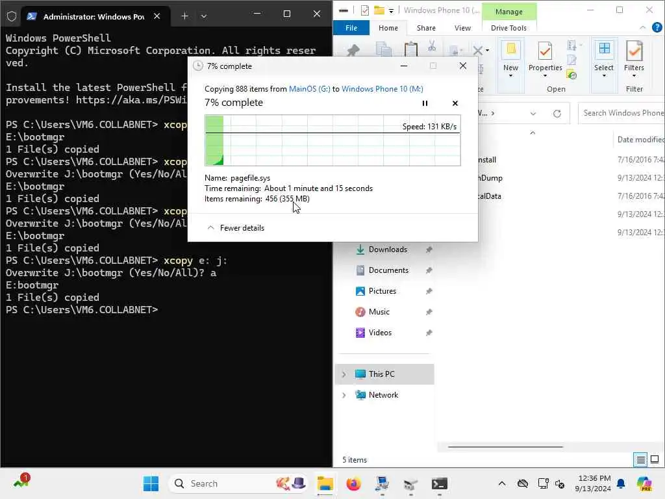The width and height of the screenshot is (665, 499).
Task: Click the Cut scissors icon
Action: (432, 46)
